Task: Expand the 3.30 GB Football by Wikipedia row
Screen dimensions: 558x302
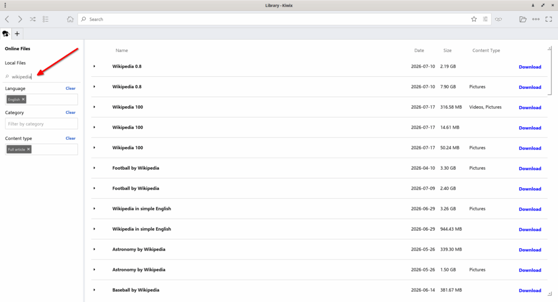Action: (x=94, y=168)
